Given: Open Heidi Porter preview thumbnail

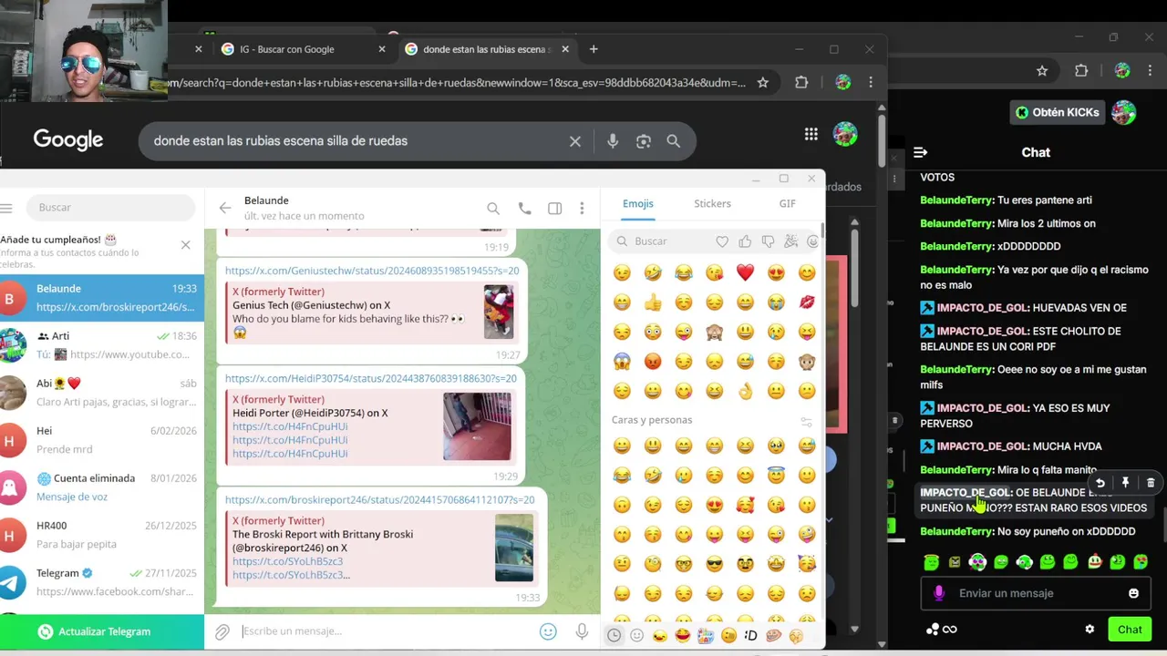Looking at the screenshot, I should point(478,426).
